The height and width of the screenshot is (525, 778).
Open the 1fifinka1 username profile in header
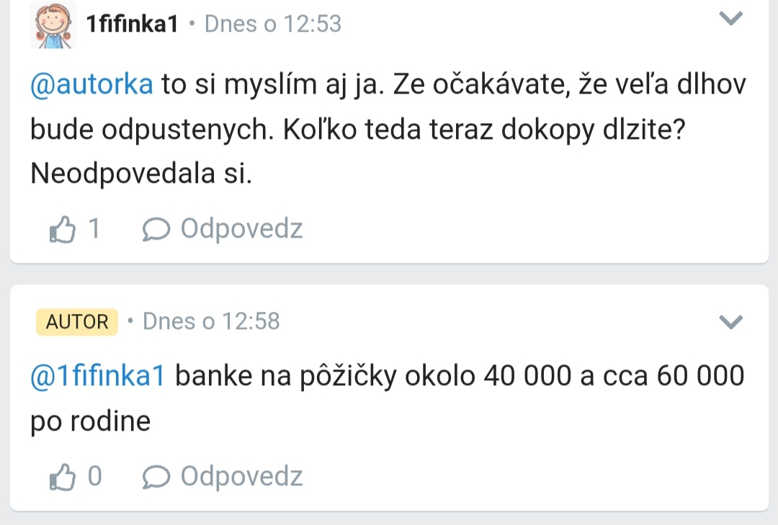coord(132,24)
